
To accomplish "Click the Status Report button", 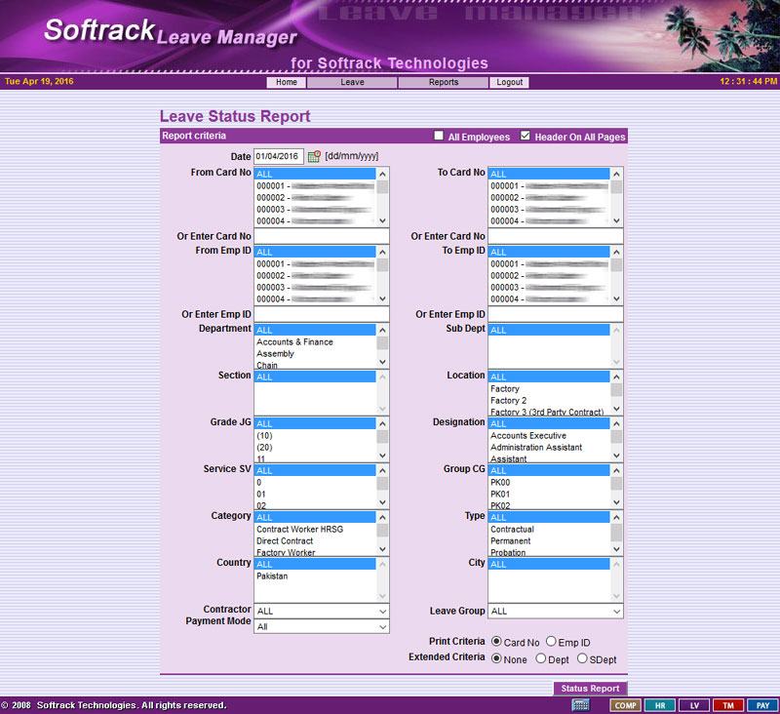I will (x=590, y=689).
